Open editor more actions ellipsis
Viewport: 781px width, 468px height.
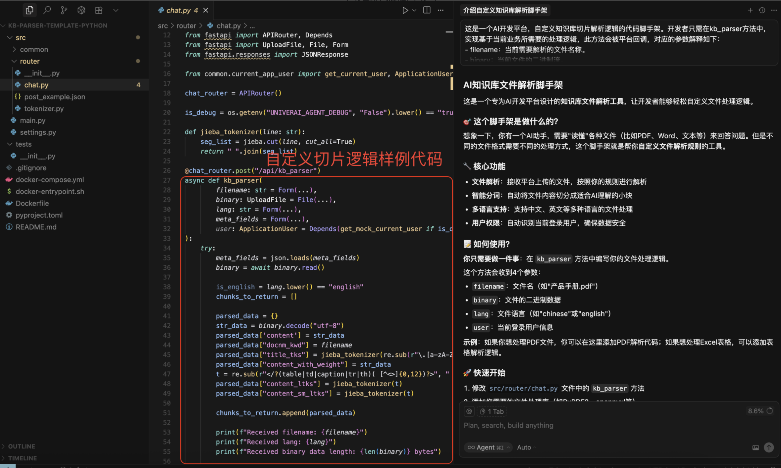coord(441,10)
